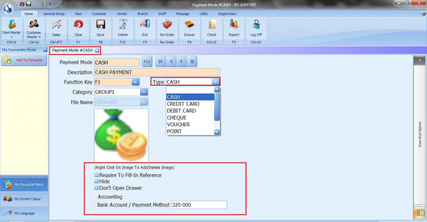This screenshot has height=222, width=427.
Task: Select CASH in Type list
Action: click(x=190, y=97)
